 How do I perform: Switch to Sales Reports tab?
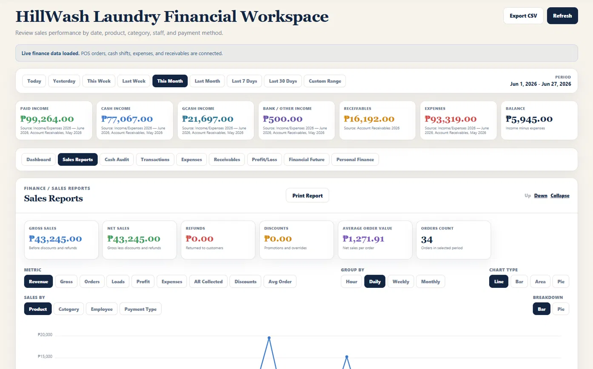[x=78, y=159]
